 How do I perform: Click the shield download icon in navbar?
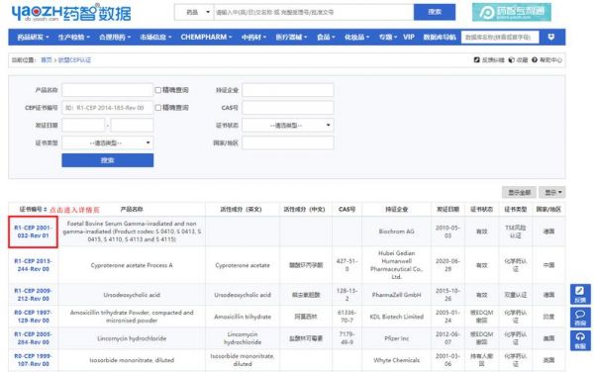[x=551, y=37]
